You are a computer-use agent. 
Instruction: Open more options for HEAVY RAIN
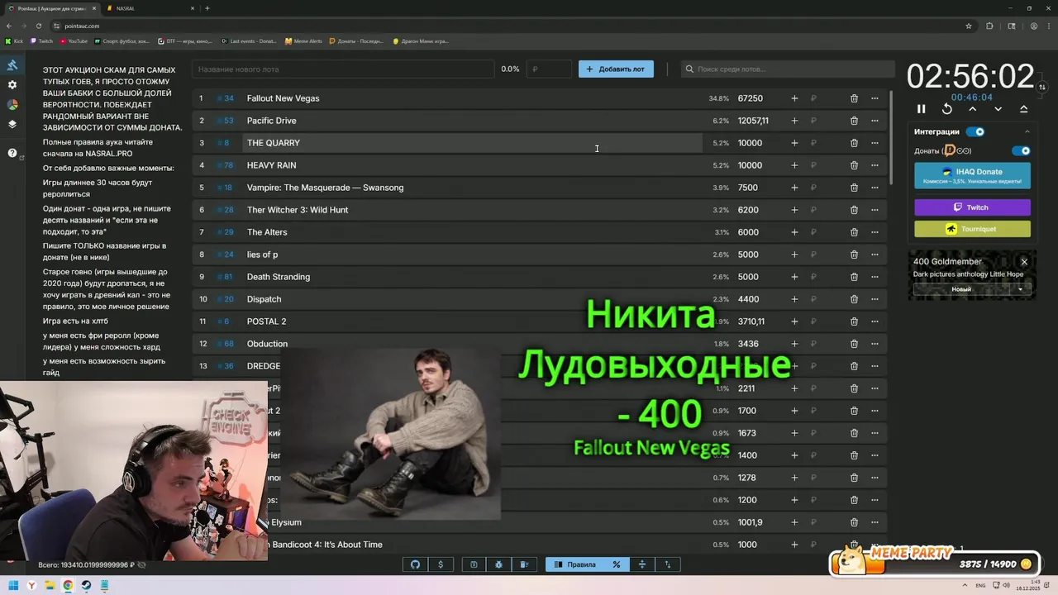pos(875,165)
